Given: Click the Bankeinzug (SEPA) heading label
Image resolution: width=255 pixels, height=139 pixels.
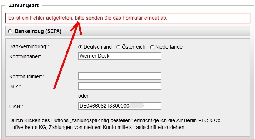Looking at the screenshot, I should (38, 31).
